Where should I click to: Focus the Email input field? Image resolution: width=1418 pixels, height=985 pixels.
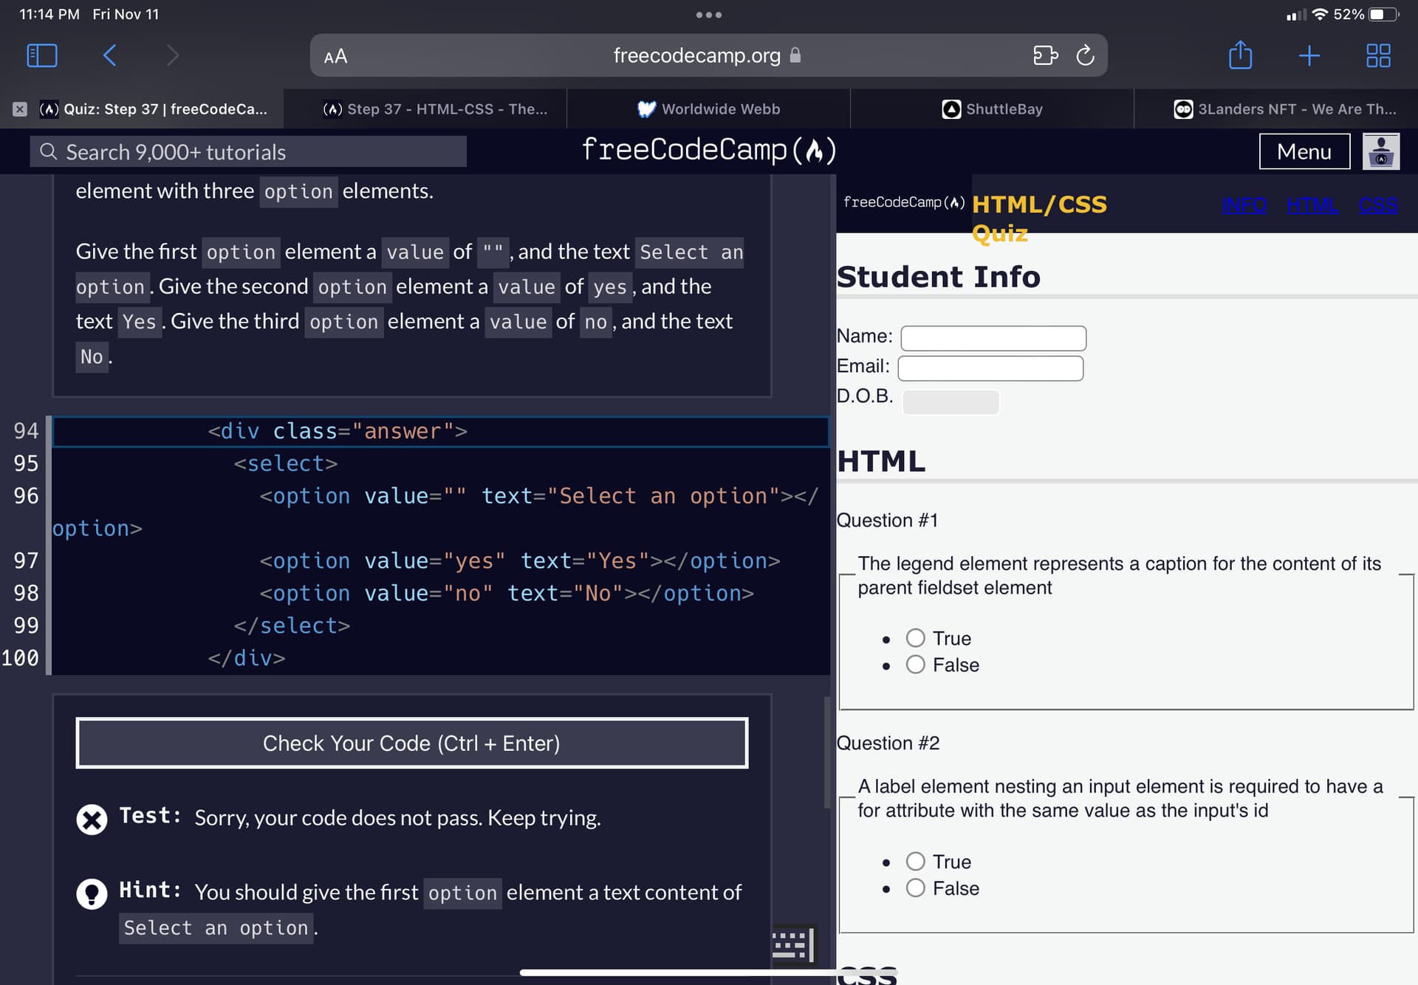point(990,368)
